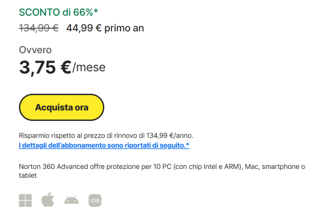Click the crossed-out 134,99 € price
The image size is (323, 216).
click(39, 28)
